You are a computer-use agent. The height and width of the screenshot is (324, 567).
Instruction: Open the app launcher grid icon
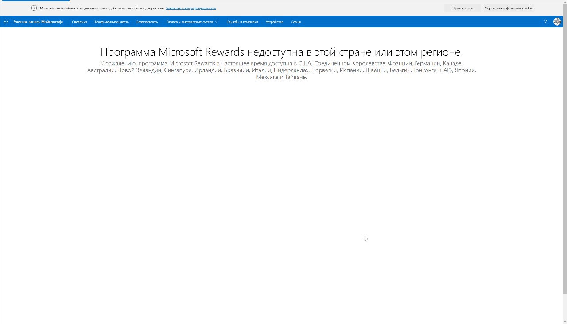6,22
